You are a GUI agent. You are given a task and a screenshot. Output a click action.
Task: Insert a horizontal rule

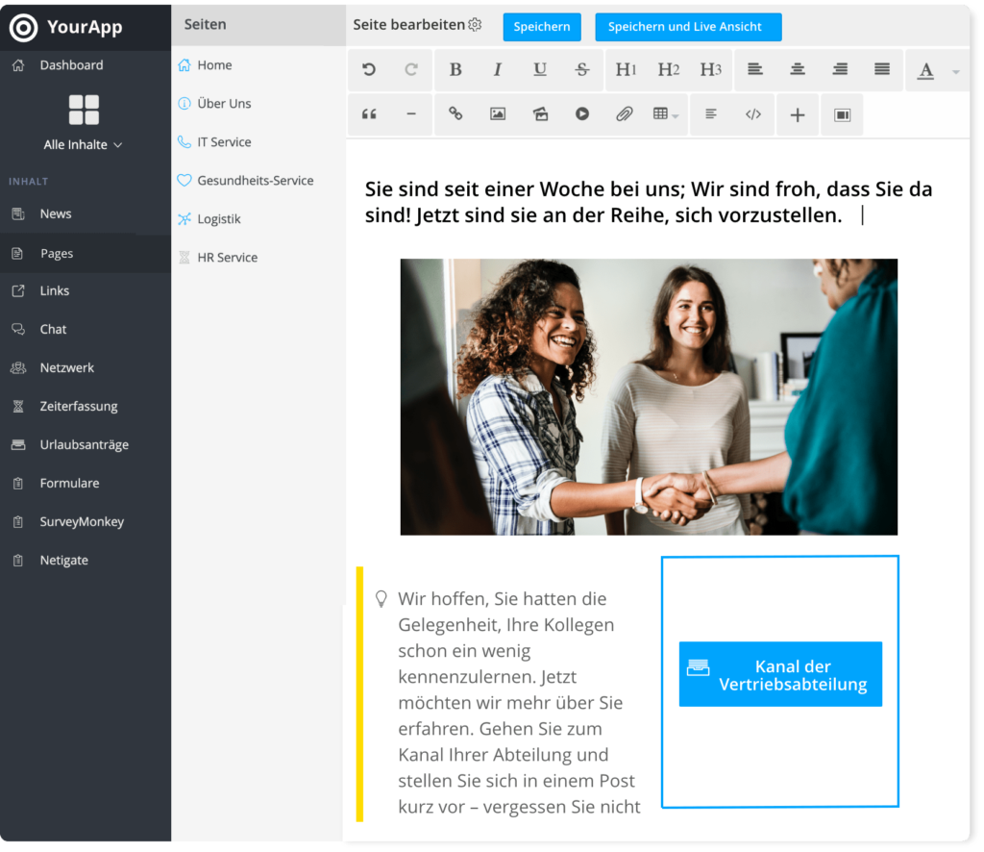click(411, 113)
